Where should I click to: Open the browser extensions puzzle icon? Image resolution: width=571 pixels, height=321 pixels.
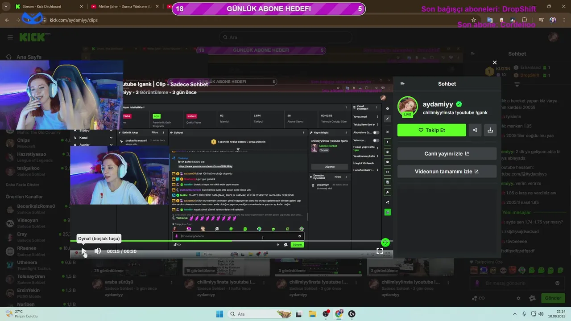[x=525, y=20]
